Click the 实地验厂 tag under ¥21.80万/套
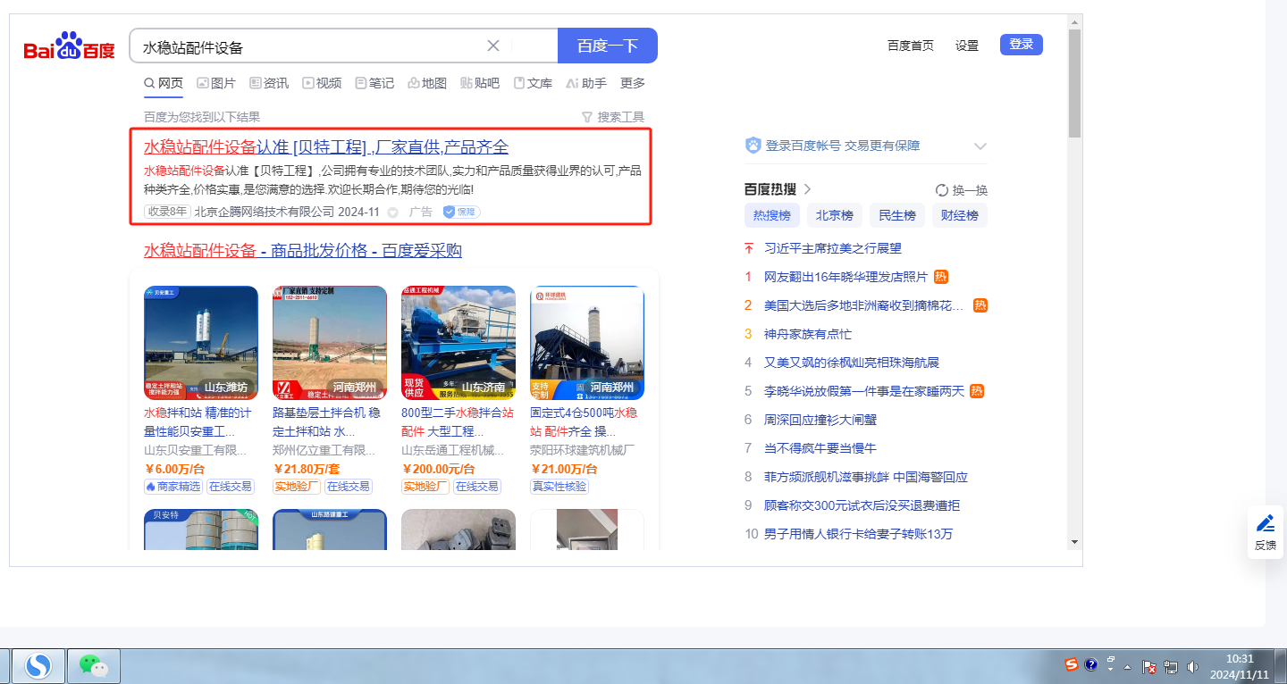Screen dimensions: 1287x684 [297, 487]
